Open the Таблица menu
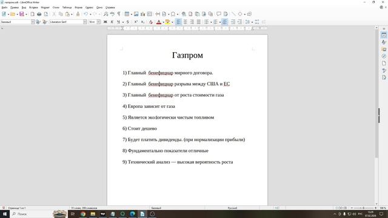The height and width of the screenshot is (218, 388). point(67,7)
